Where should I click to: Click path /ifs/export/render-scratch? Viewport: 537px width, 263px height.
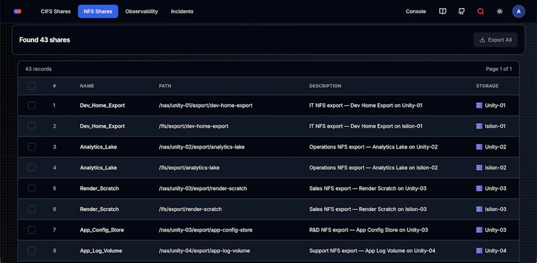pos(190,209)
